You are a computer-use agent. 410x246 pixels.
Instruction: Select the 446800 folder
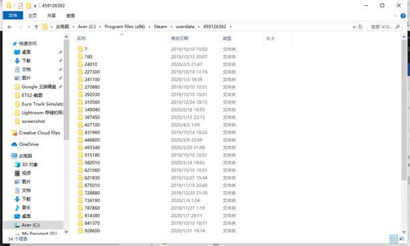click(x=89, y=140)
